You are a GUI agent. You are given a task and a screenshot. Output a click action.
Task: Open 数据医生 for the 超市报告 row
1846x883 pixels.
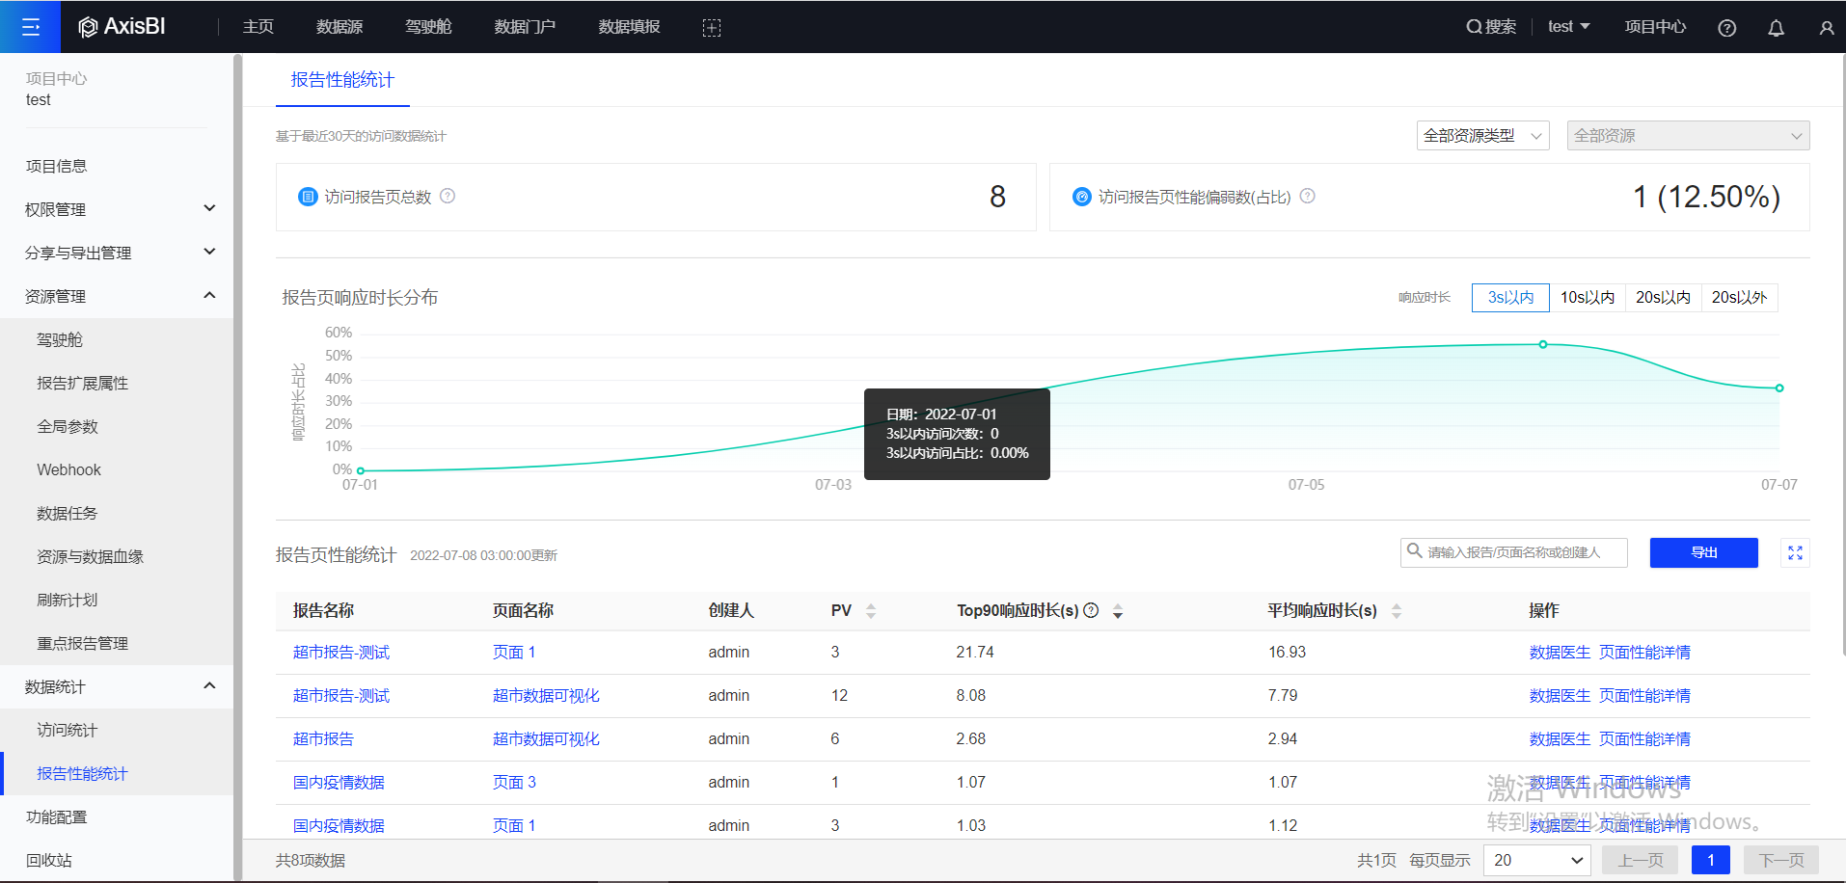(x=1559, y=738)
